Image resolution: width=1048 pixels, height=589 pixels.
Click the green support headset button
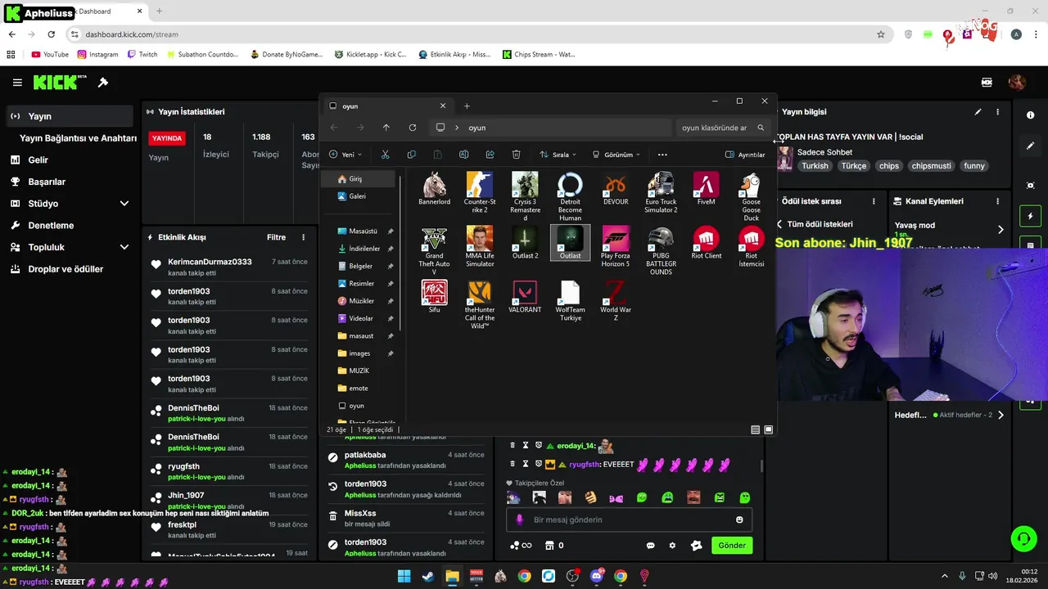pyautogui.click(x=1023, y=538)
